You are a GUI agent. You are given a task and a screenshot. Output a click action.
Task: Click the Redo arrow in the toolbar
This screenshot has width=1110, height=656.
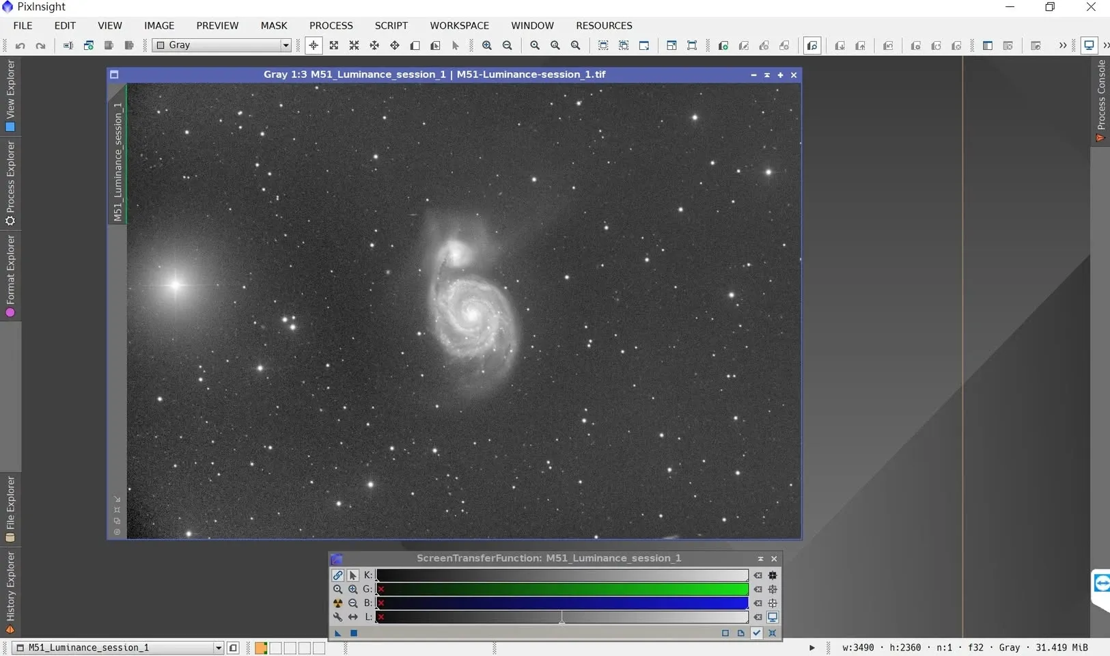[x=40, y=46]
